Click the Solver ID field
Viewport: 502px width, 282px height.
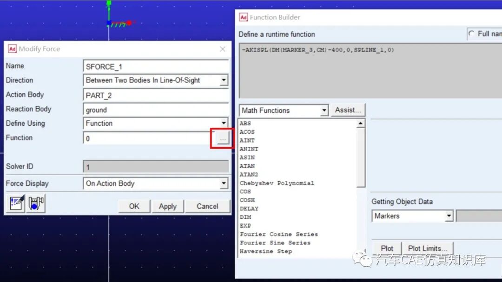click(156, 167)
